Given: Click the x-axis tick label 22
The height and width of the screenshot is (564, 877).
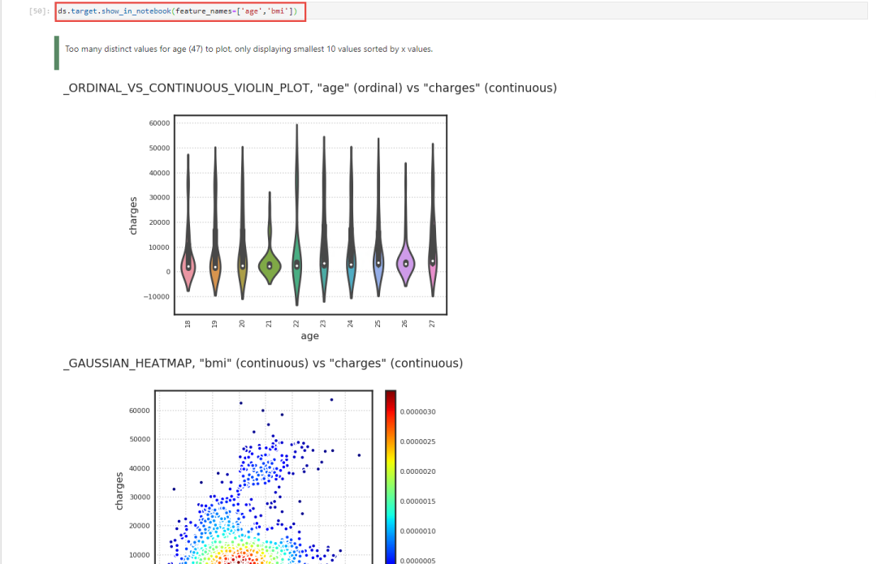Looking at the screenshot, I should [296, 324].
